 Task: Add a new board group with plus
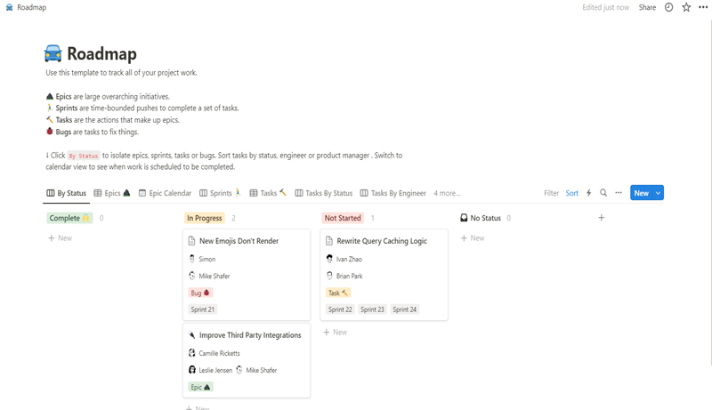[602, 218]
